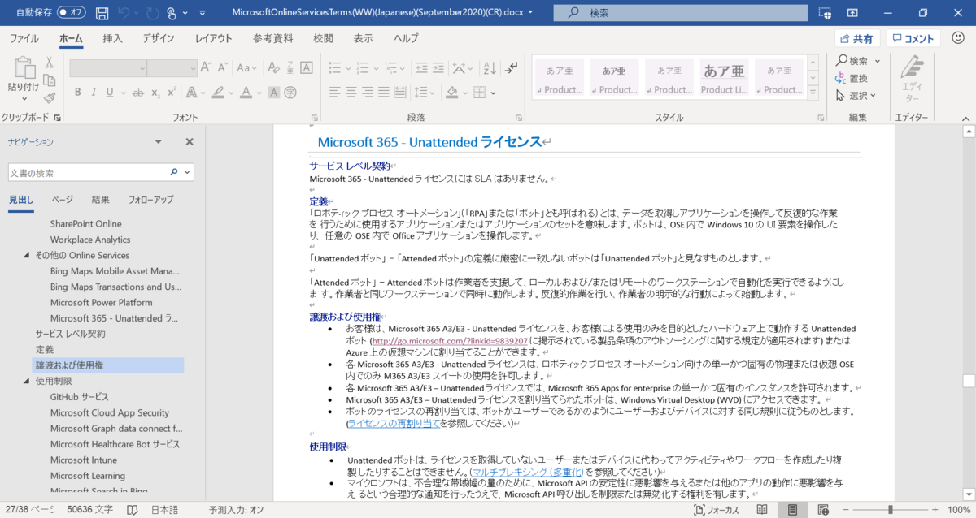The width and height of the screenshot is (976, 518).
Task: Cut selection with the scissors icon
Action: [50, 63]
